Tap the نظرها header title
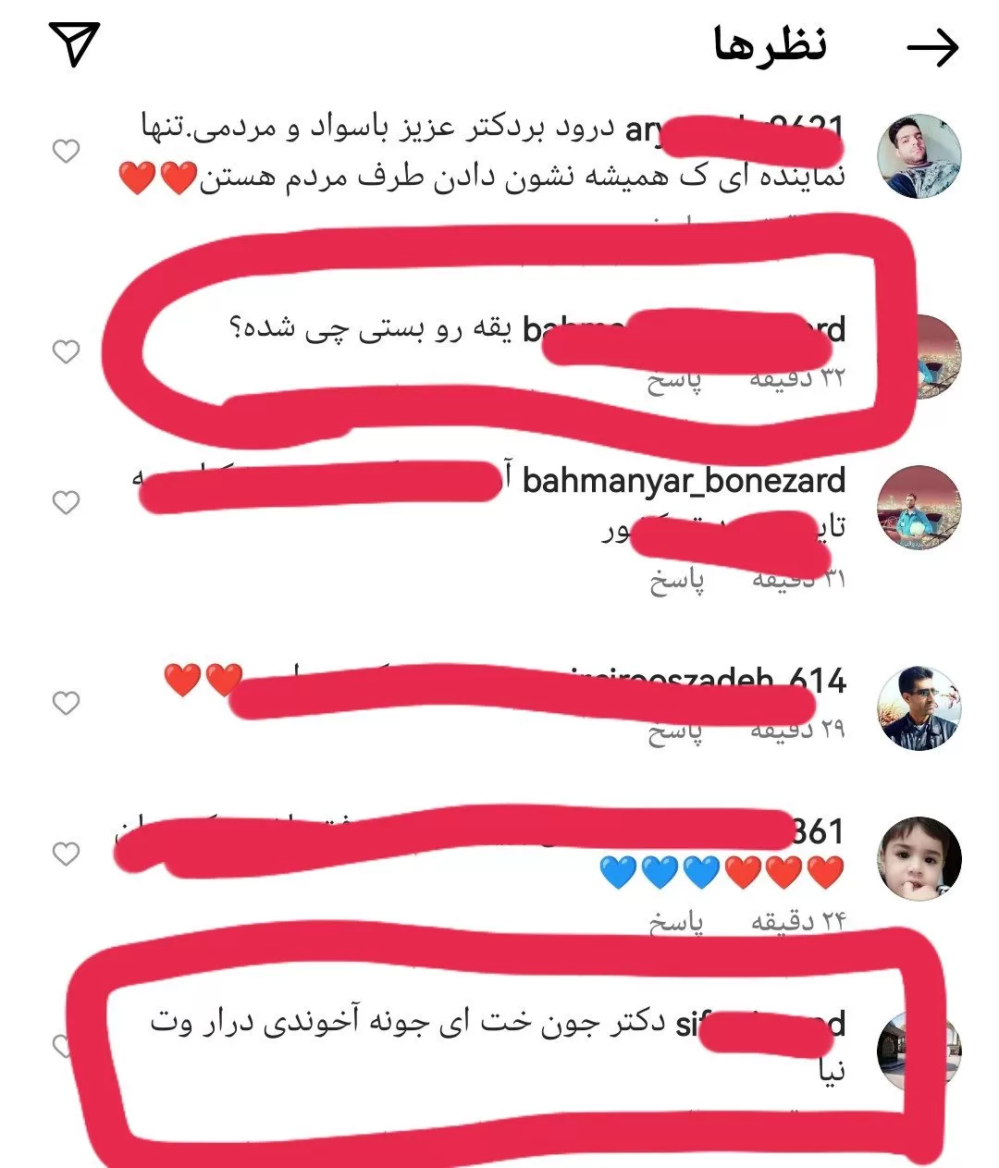The image size is (999, 1168). tap(770, 45)
